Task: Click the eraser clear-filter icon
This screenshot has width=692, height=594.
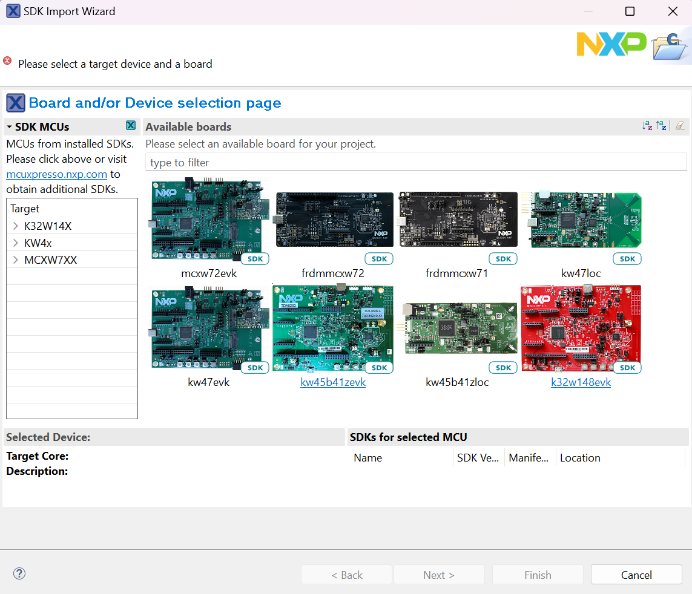Action: click(680, 126)
